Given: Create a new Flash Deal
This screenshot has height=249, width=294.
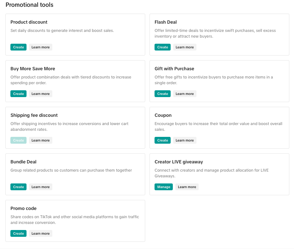Looking at the screenshot, I should [162, 47].
